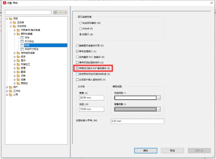216x159 pixels.
Task: Expand the 正反转 tree node
Action: (x=11, y=22)
